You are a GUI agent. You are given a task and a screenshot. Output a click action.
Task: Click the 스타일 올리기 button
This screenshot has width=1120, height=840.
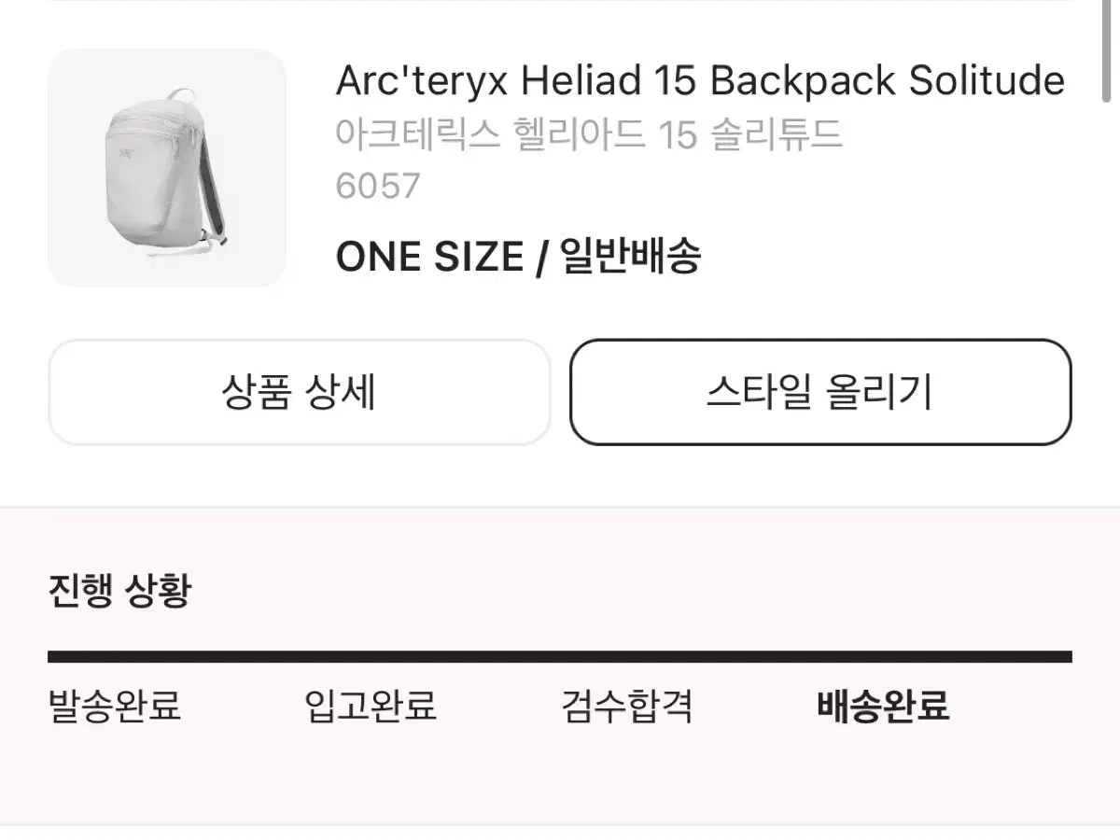[x=820, y=392]
